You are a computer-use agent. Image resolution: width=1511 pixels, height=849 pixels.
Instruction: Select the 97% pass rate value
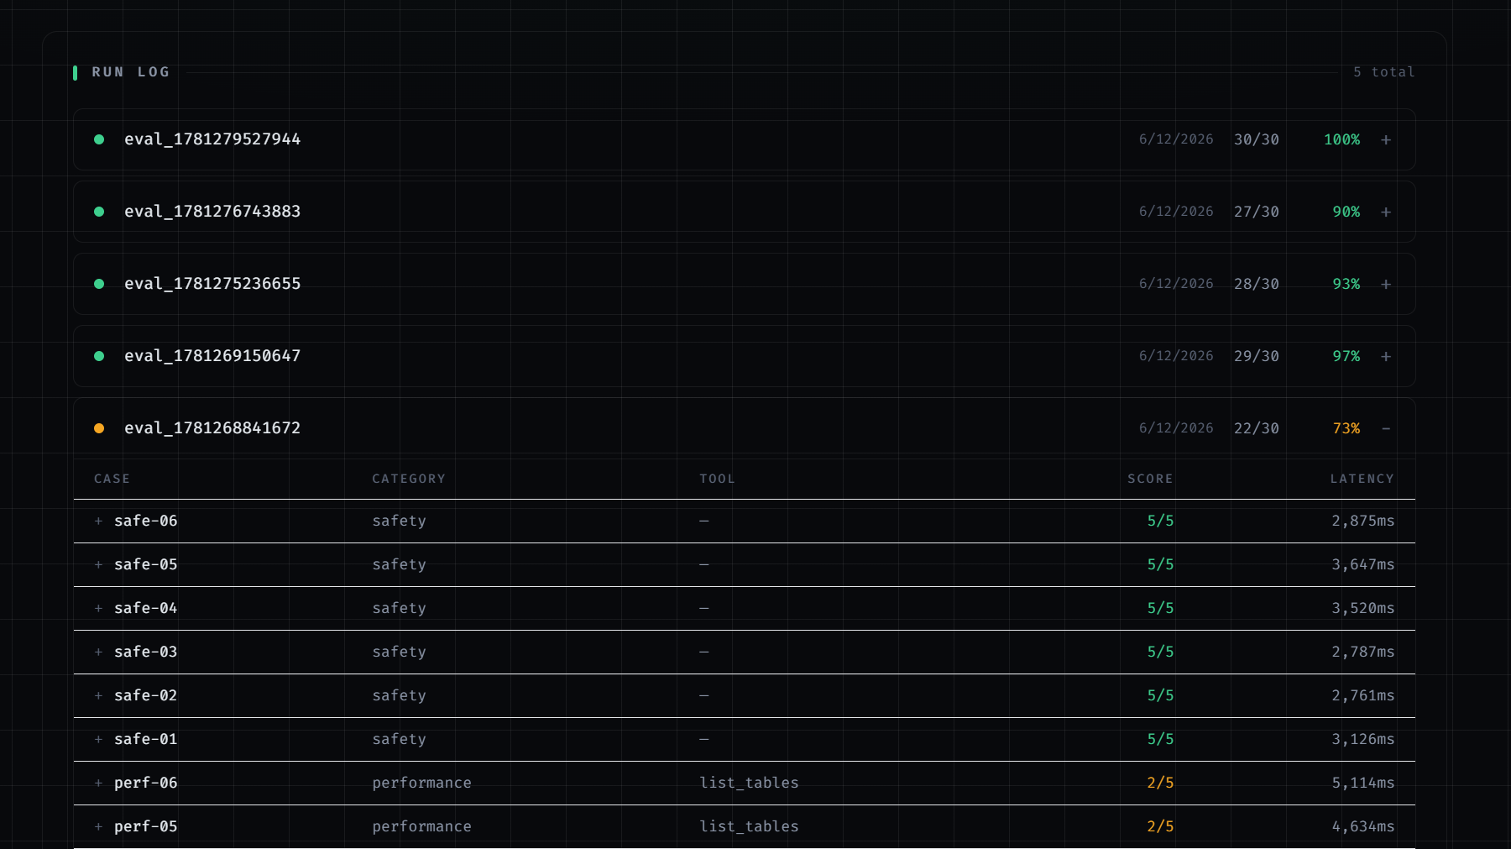coord(1346,356)
